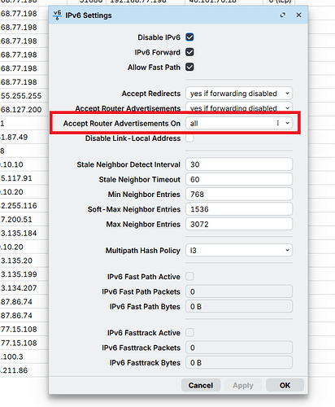Click the Stale Neighbor Timeout label
Image resolution: width=335 pixels, height=407 pixels.
(x=139, y=180)
